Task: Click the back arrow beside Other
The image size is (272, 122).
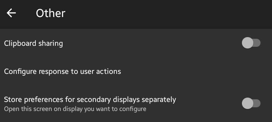Action: click(11, 13)
